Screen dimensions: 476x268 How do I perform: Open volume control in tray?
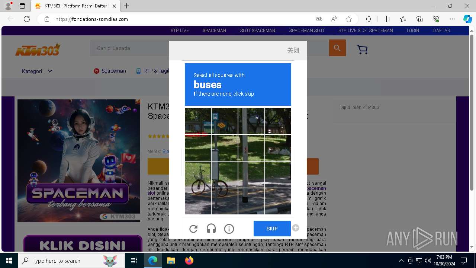point(428,261)
